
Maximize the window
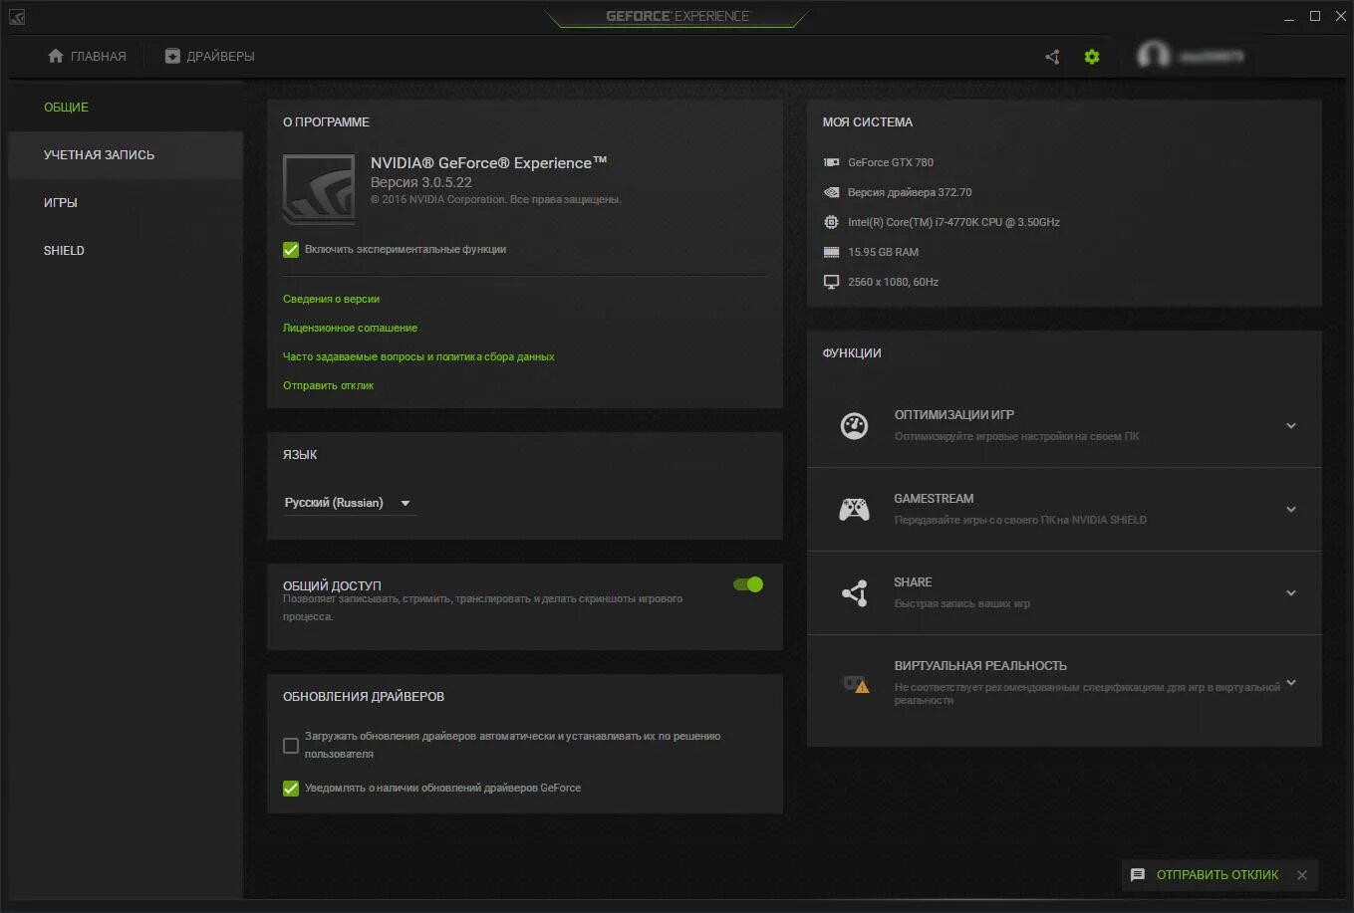click(x=1314, y=16)
